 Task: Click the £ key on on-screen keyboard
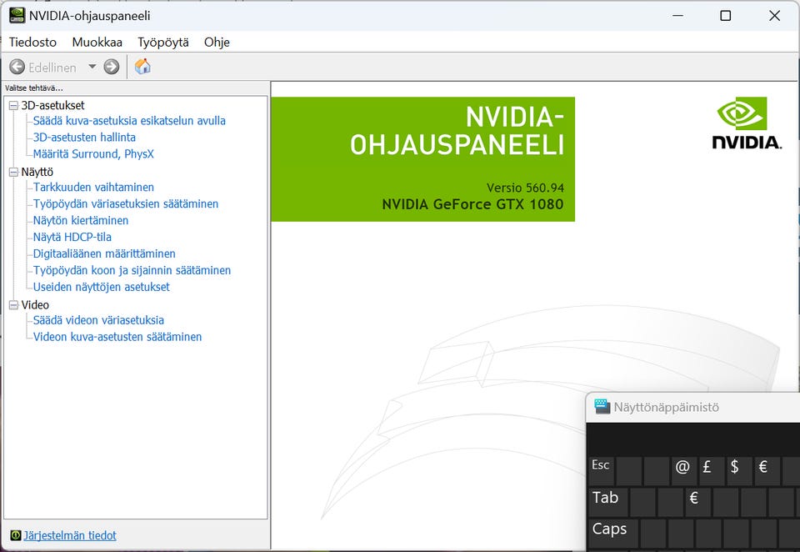click(711, 471)
